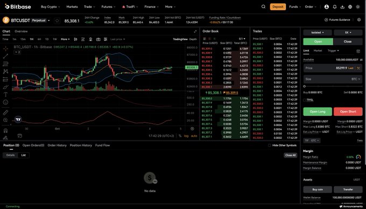
Task: Switch positions view to Details
Action: (10, 155)
